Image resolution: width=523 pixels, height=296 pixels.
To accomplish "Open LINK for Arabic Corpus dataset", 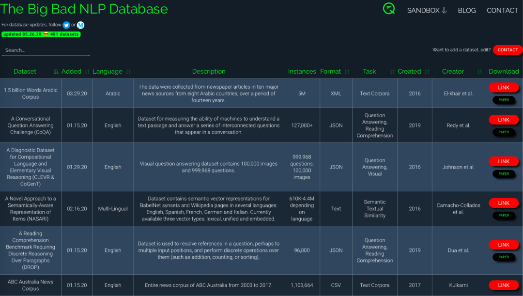I will [504, 88].
